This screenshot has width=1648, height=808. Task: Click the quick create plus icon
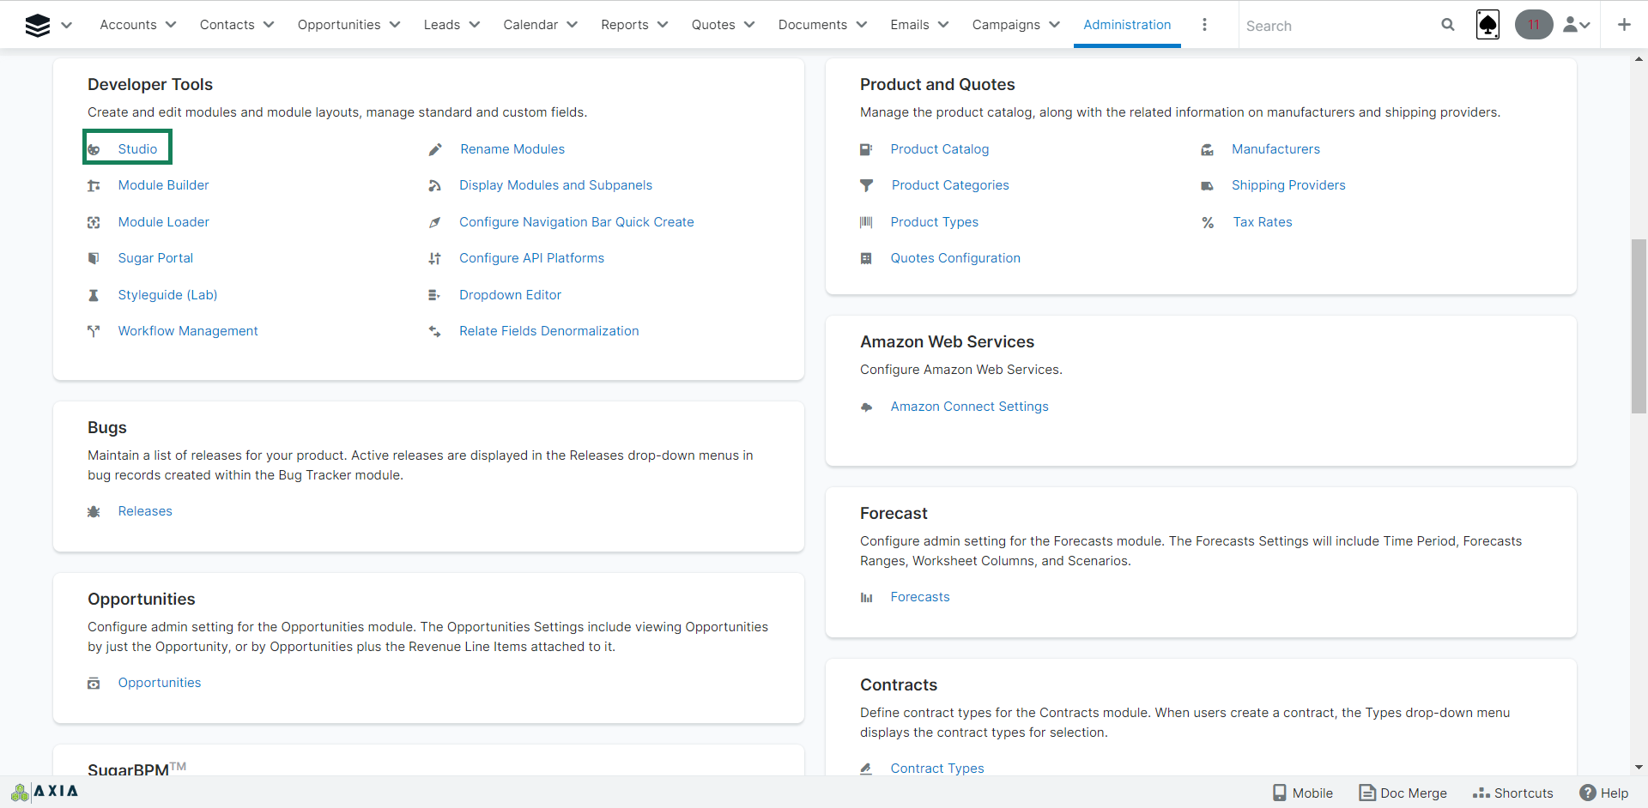(1624, 25)
